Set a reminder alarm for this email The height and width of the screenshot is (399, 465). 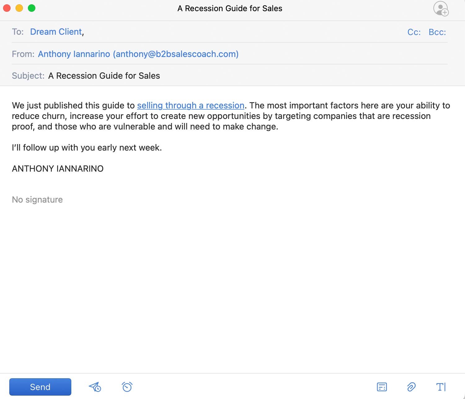click(x=126, y=387)
